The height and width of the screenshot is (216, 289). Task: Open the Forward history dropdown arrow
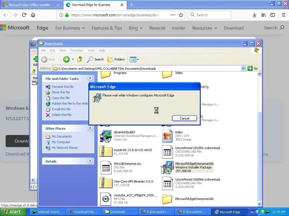coord(73,59)
